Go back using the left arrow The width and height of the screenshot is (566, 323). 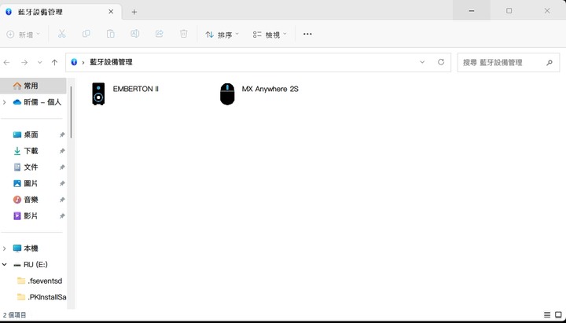click(6, 62)
